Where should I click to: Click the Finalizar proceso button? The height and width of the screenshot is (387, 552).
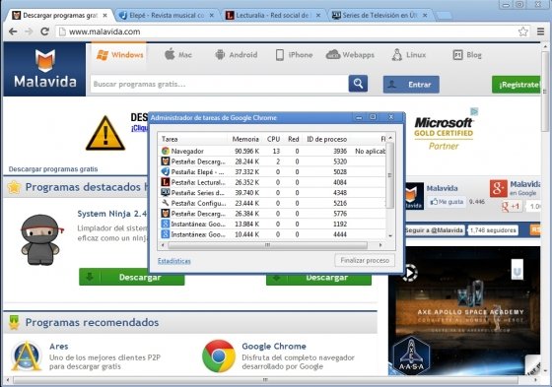click(365, 260)
